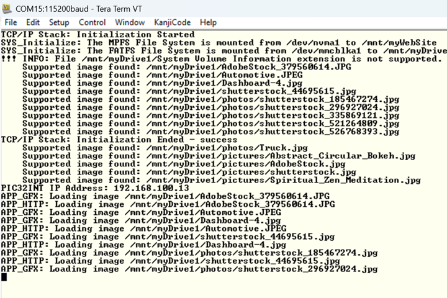Click the PIC32INT IP Address 192.168.100.13 line
The width and height of the screenshot is (447, 298).
[95, 188]
